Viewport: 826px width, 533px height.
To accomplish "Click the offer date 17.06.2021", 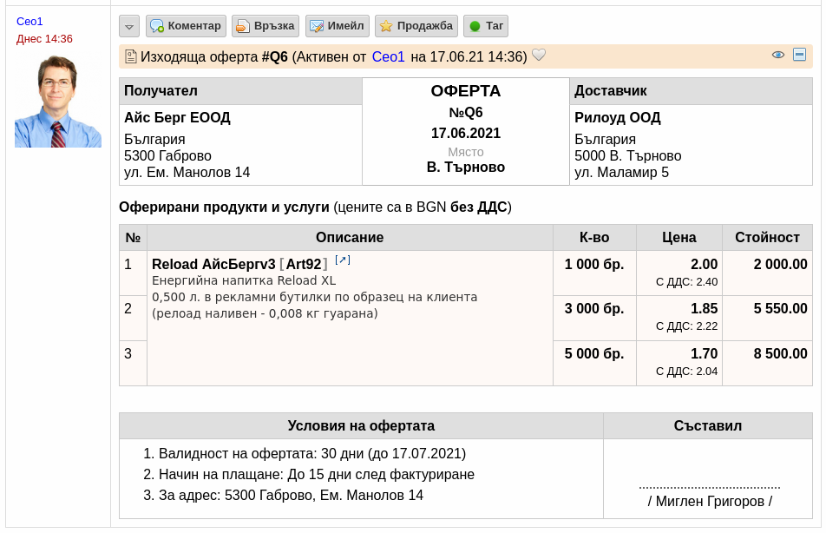I will (x=466, y=133).
